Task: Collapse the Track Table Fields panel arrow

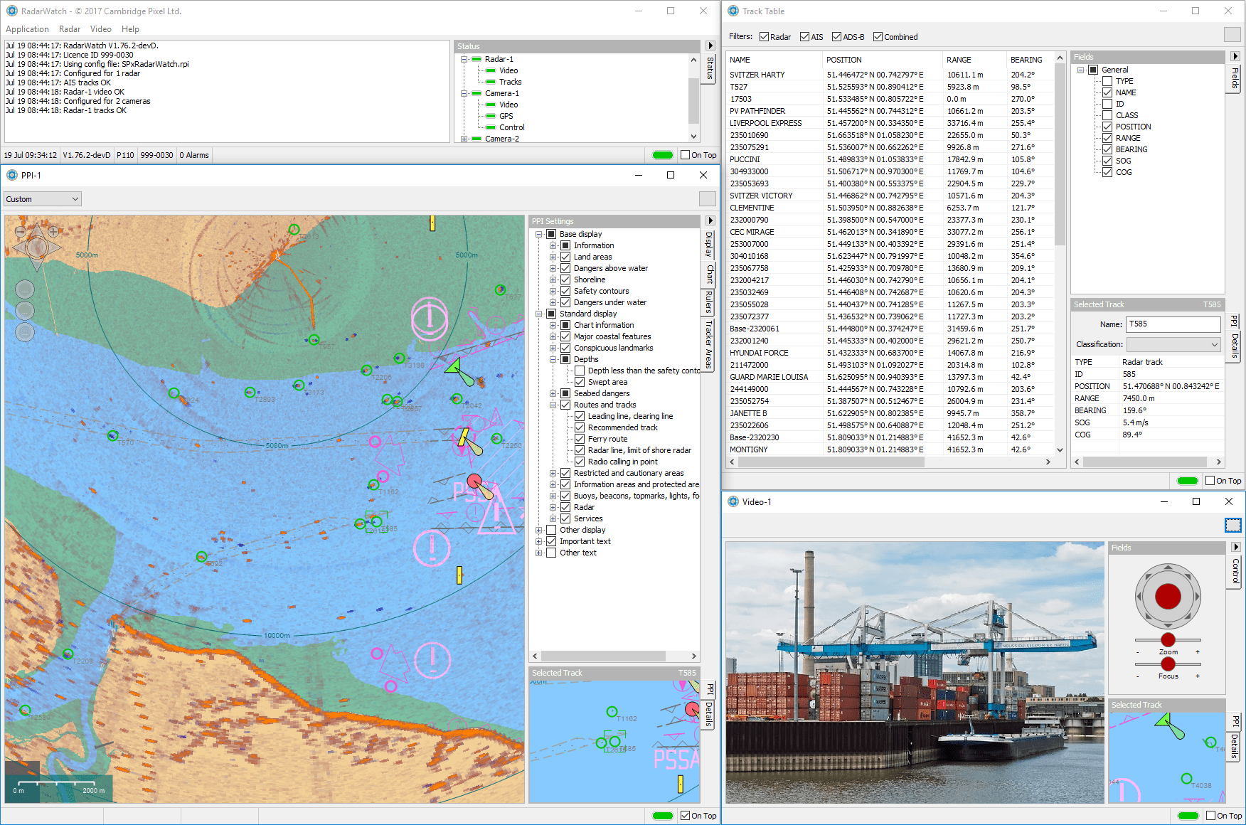Action: (x=1235, y=57)
